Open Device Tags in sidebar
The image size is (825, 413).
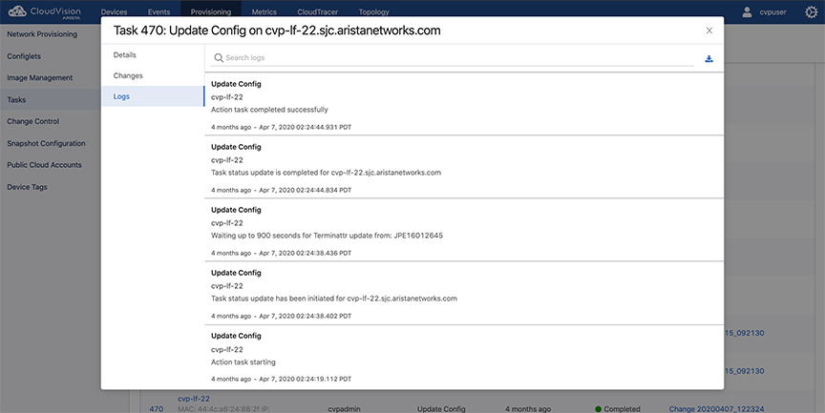point(27,187)
